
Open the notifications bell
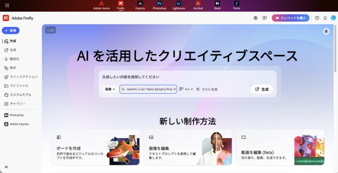point(325,18)
